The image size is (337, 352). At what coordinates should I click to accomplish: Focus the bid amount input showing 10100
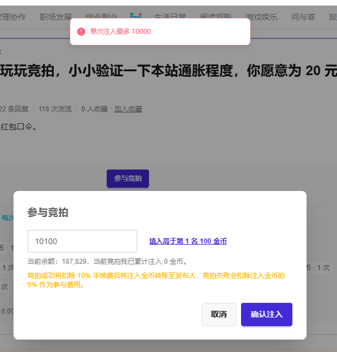click(x=82, y=241)
